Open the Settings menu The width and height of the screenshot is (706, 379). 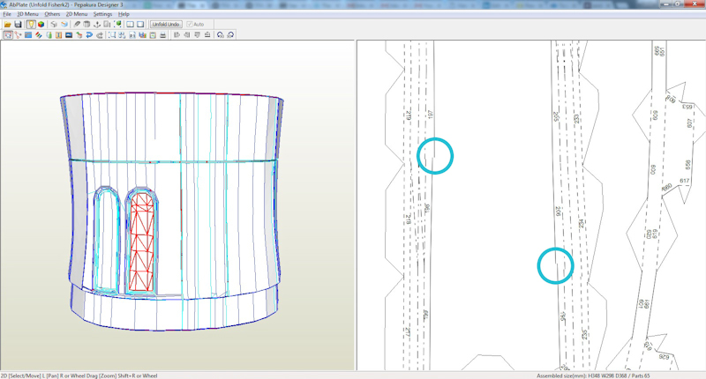click(102, 14)
